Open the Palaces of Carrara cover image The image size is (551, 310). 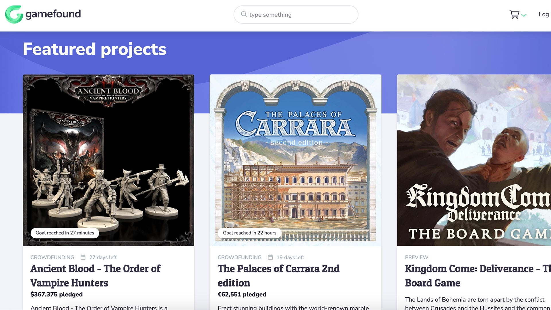tap(296, 160)
